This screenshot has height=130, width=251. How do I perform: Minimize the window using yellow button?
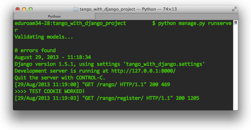[x=24, y=9]
